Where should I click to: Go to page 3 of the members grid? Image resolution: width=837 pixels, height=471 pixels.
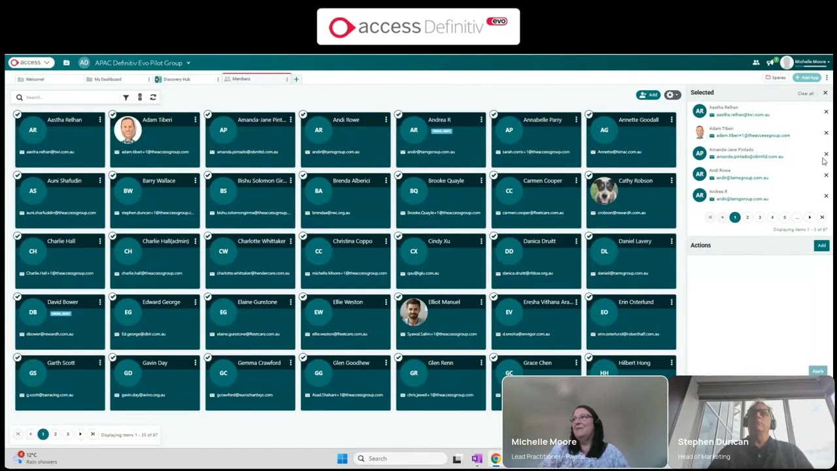coord(68,434)
